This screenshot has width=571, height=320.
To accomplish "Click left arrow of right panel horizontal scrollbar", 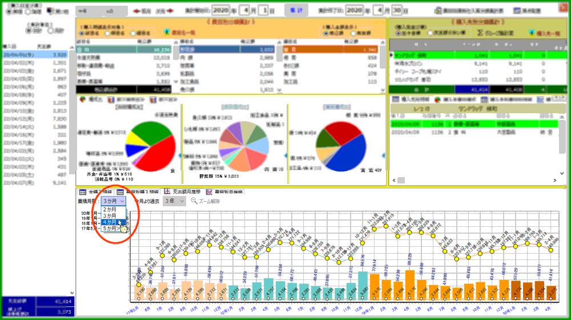I will [x=393, y=180].
